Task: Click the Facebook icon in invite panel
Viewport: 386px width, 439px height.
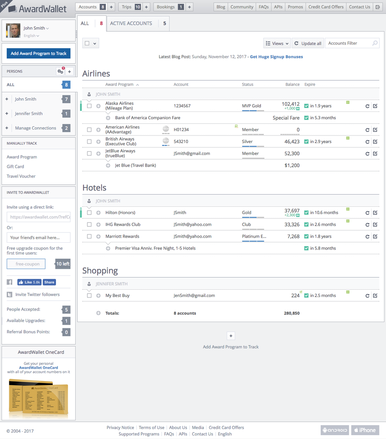Action: (x=10, y=282)
